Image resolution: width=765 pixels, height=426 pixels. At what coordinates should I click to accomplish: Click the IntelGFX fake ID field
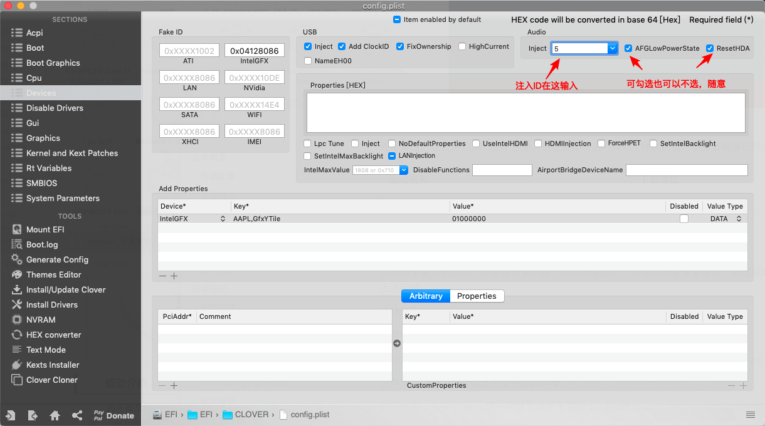(255, 51)
